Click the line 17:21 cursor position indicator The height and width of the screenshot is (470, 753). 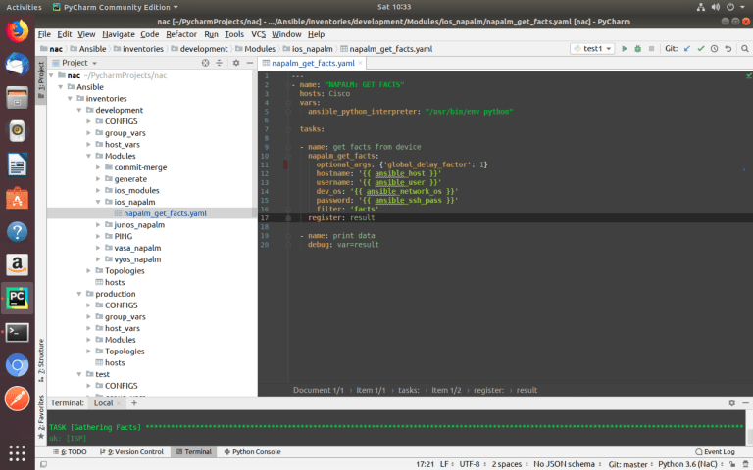tap(425, 464)
